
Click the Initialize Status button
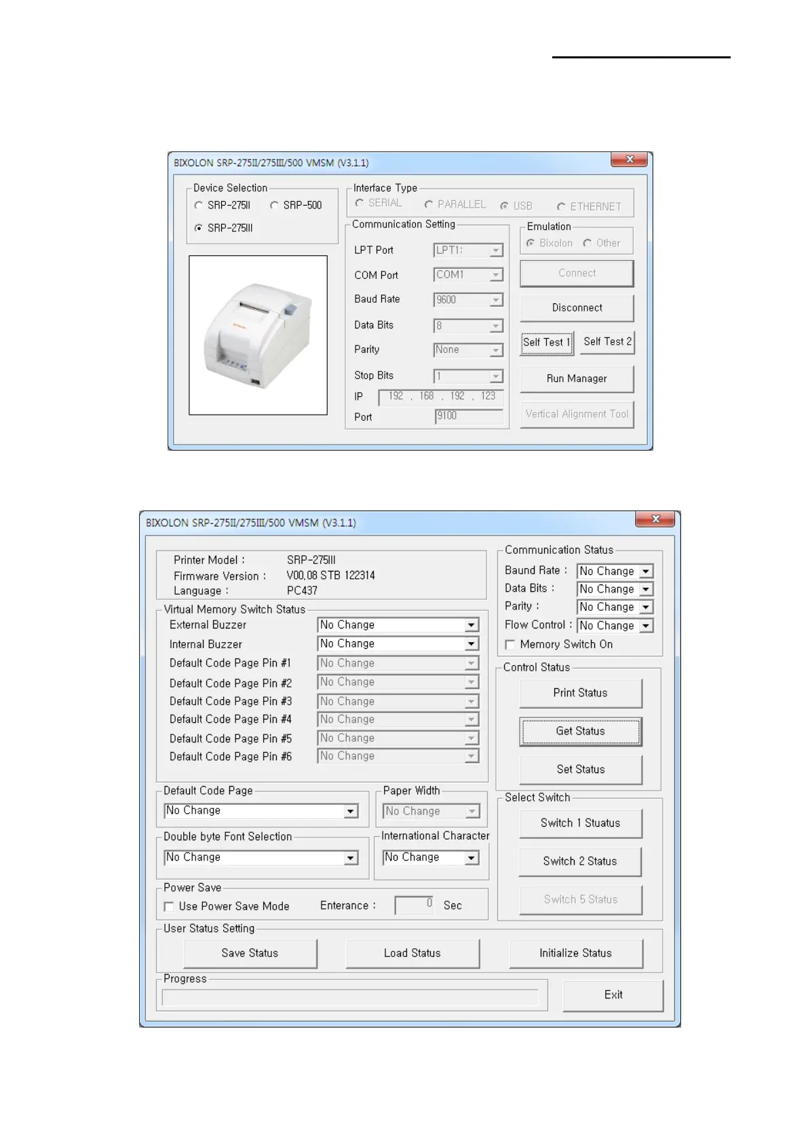(x=576, y=954)
